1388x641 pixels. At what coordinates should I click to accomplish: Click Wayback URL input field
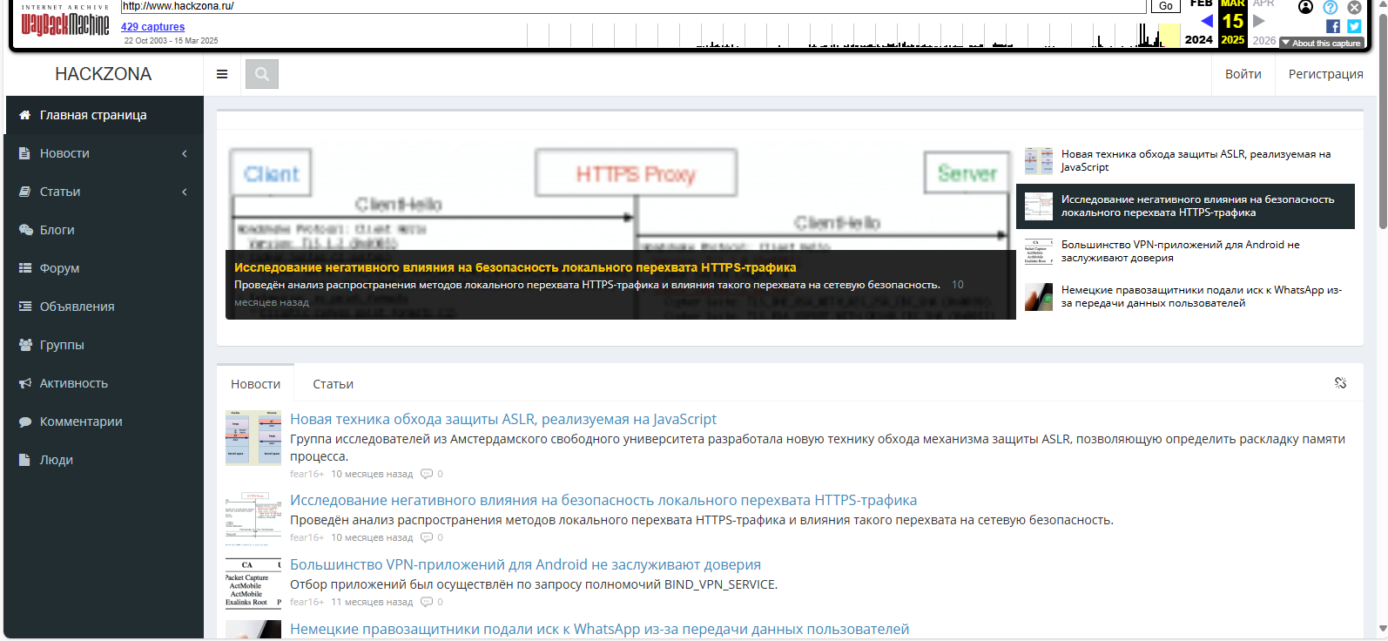click(633, 6)
